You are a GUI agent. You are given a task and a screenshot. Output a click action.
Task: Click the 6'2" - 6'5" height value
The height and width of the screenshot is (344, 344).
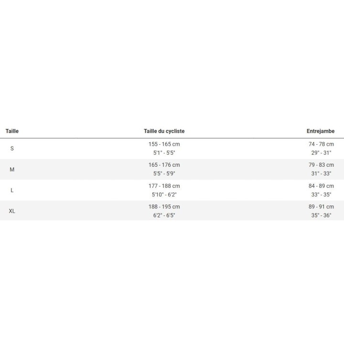(x=164, y=216)
